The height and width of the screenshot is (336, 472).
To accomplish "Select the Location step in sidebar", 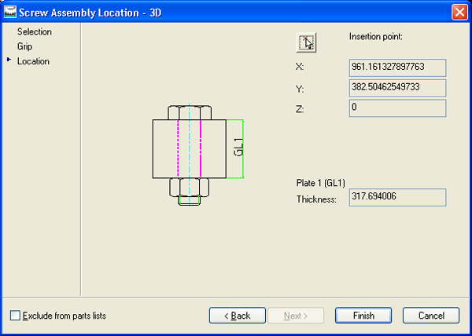I will click(33, 61).
